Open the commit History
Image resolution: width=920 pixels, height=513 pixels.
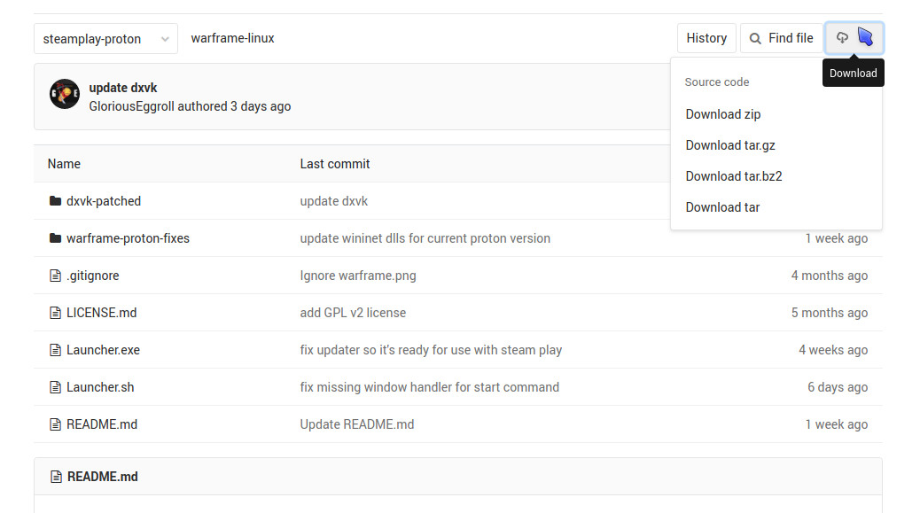[706, 38]
